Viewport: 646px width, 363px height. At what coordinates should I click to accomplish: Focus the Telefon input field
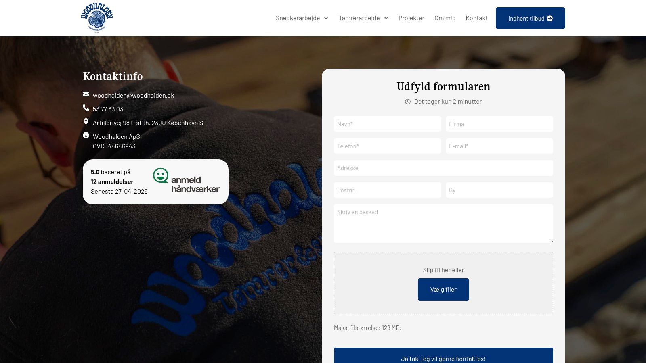tap(388, 146)
